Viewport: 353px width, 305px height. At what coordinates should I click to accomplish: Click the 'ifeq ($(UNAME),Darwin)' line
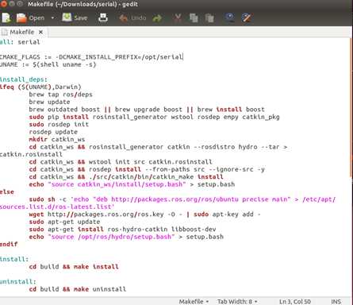(40, 87)
